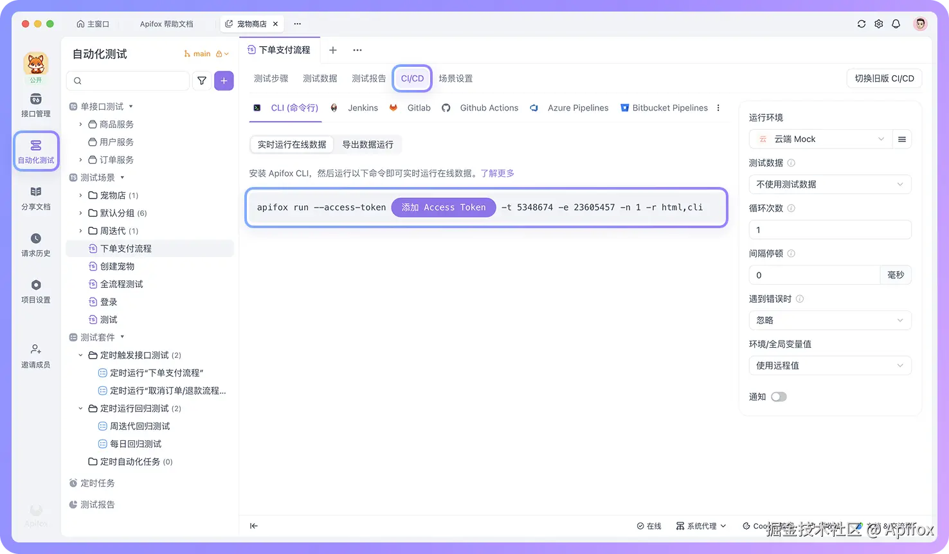Viewport: 949px width, 554px height.
Task: Open 分享文档 in the sidebar
Action: coord(36,199)
